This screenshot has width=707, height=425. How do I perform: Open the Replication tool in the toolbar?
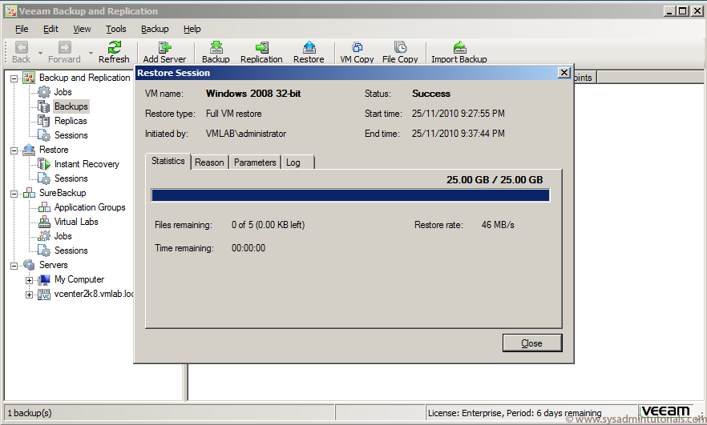pos(261,47)
